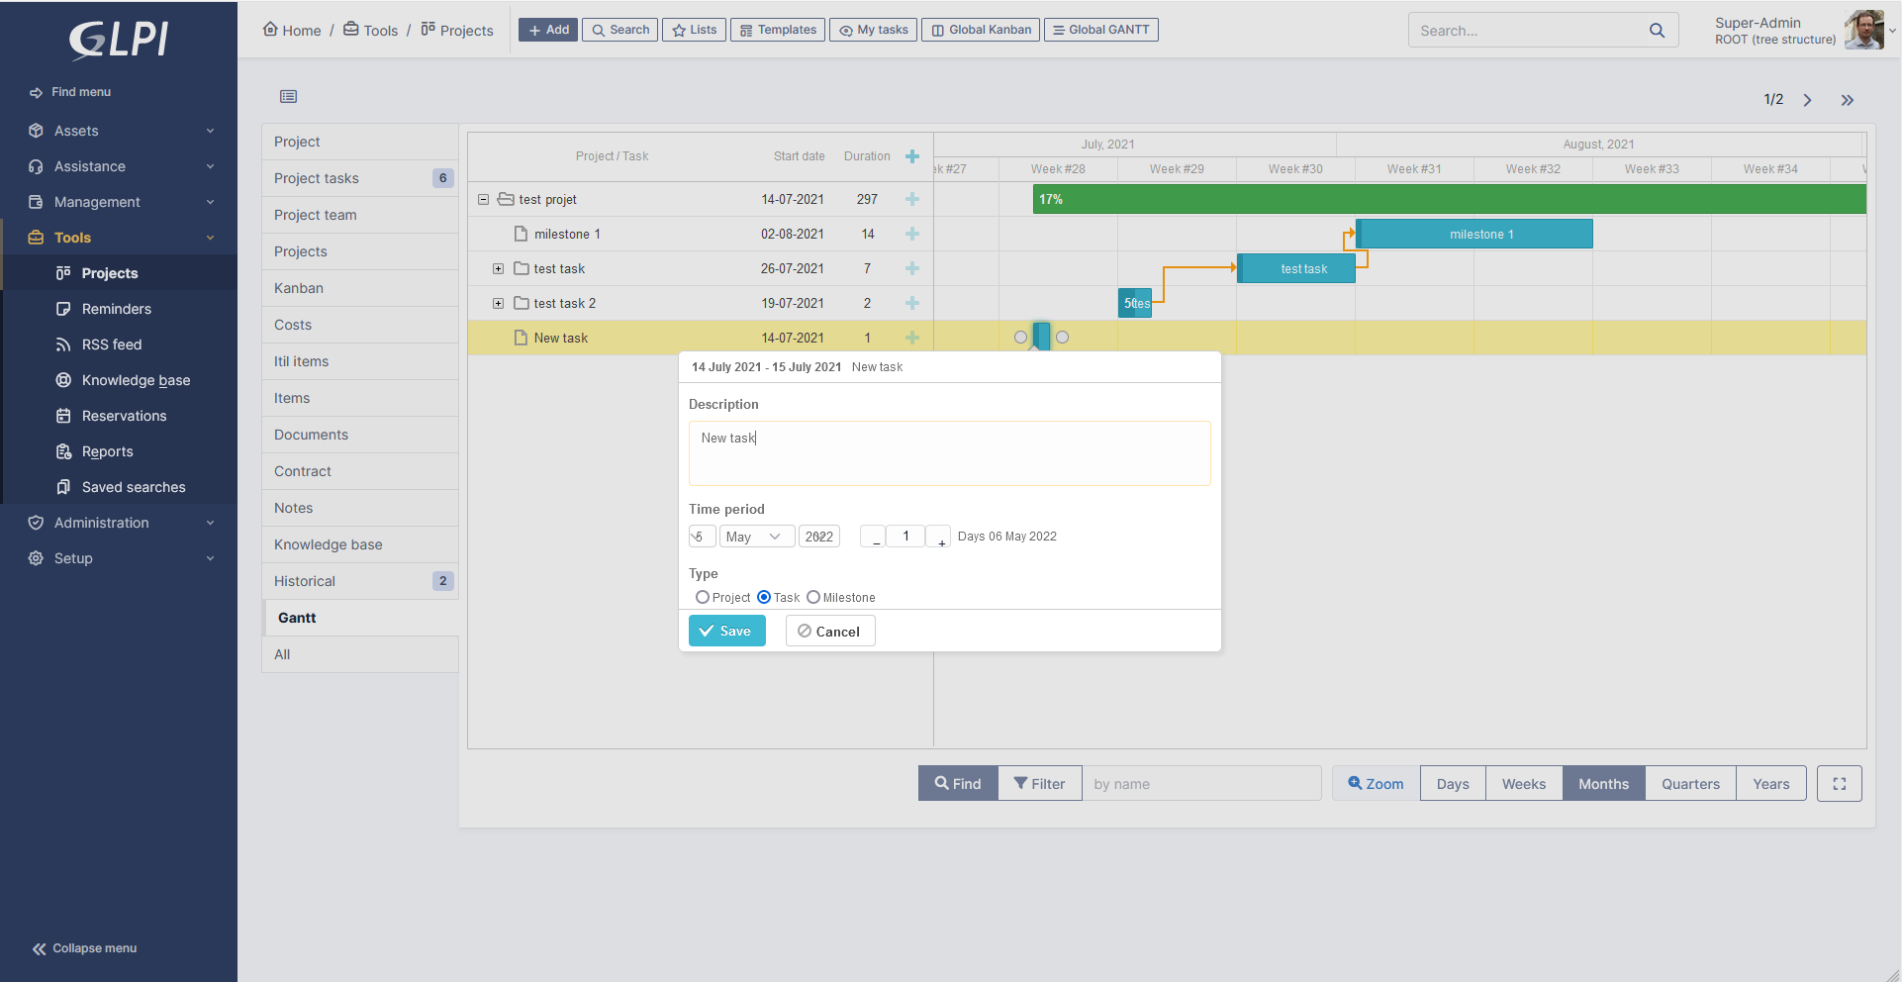Viewport: 1902px width, 982px height.
Task: Open the May month dropdown
Action: point(756,537)
